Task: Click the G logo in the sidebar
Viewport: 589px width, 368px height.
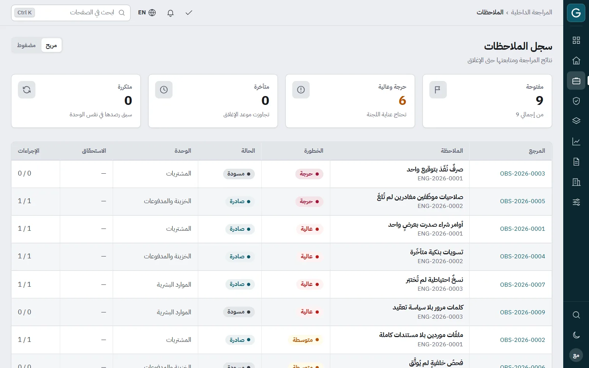Action: [x=576, y=13]
